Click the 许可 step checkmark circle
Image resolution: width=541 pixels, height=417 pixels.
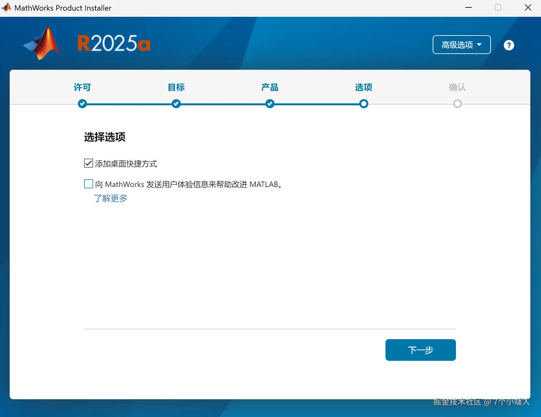(x=82, y=104)
